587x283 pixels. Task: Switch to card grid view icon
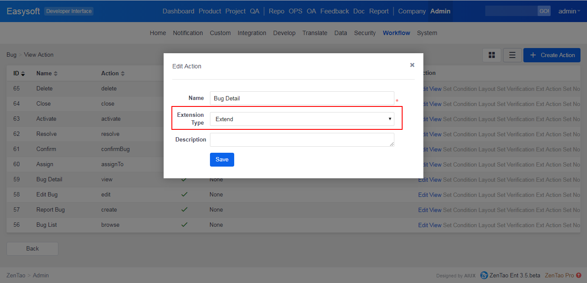tap(492, 55)
